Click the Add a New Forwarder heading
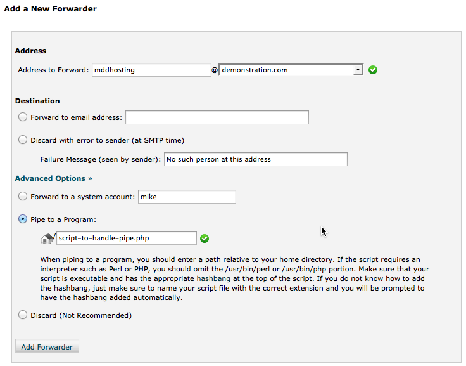 click(x=50, y=9)
